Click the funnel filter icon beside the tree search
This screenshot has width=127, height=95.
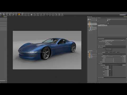tap(96, 21)
